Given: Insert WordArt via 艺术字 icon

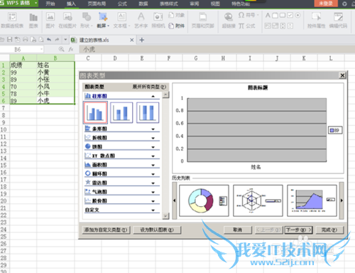Looking at the screenshot, I should pyautogui.click(x=141, y=21).
